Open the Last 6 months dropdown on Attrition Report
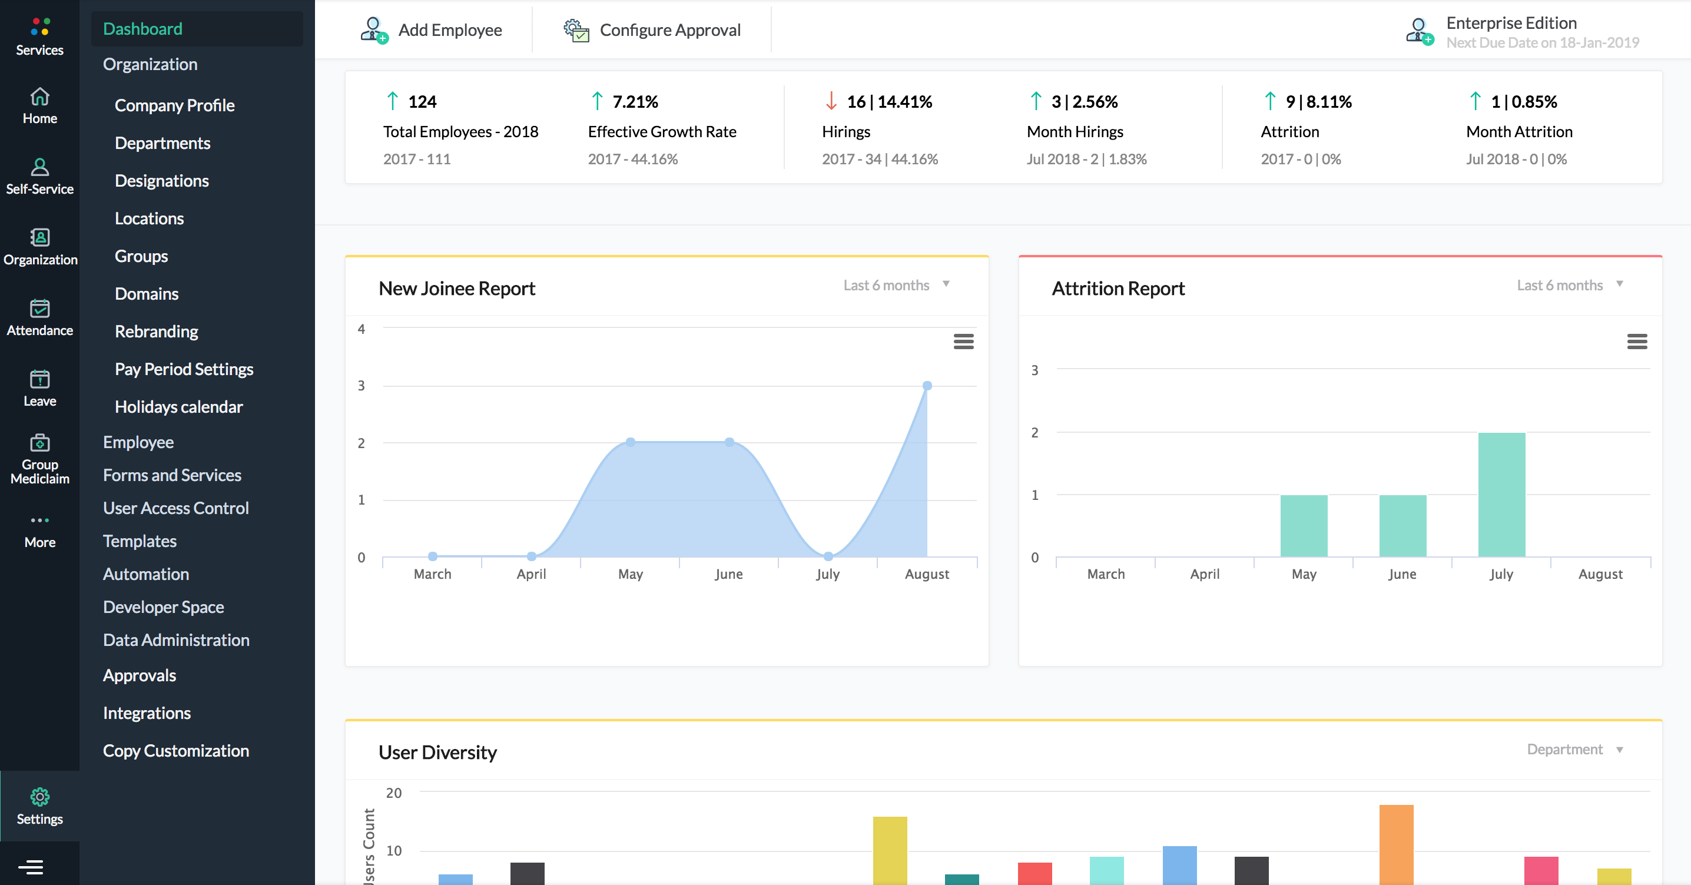 pyautogui.click(x=1569, y=285)
